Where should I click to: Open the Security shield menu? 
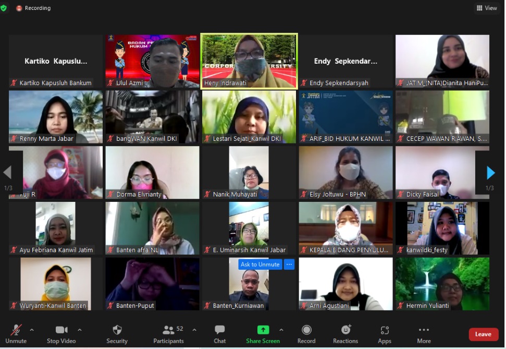click(x=117, y=334)
